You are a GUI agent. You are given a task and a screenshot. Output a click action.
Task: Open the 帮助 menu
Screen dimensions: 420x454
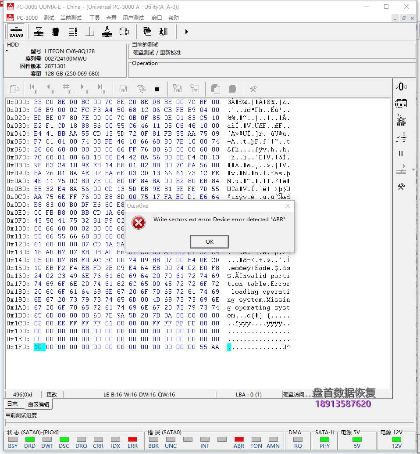click(174, 18)
